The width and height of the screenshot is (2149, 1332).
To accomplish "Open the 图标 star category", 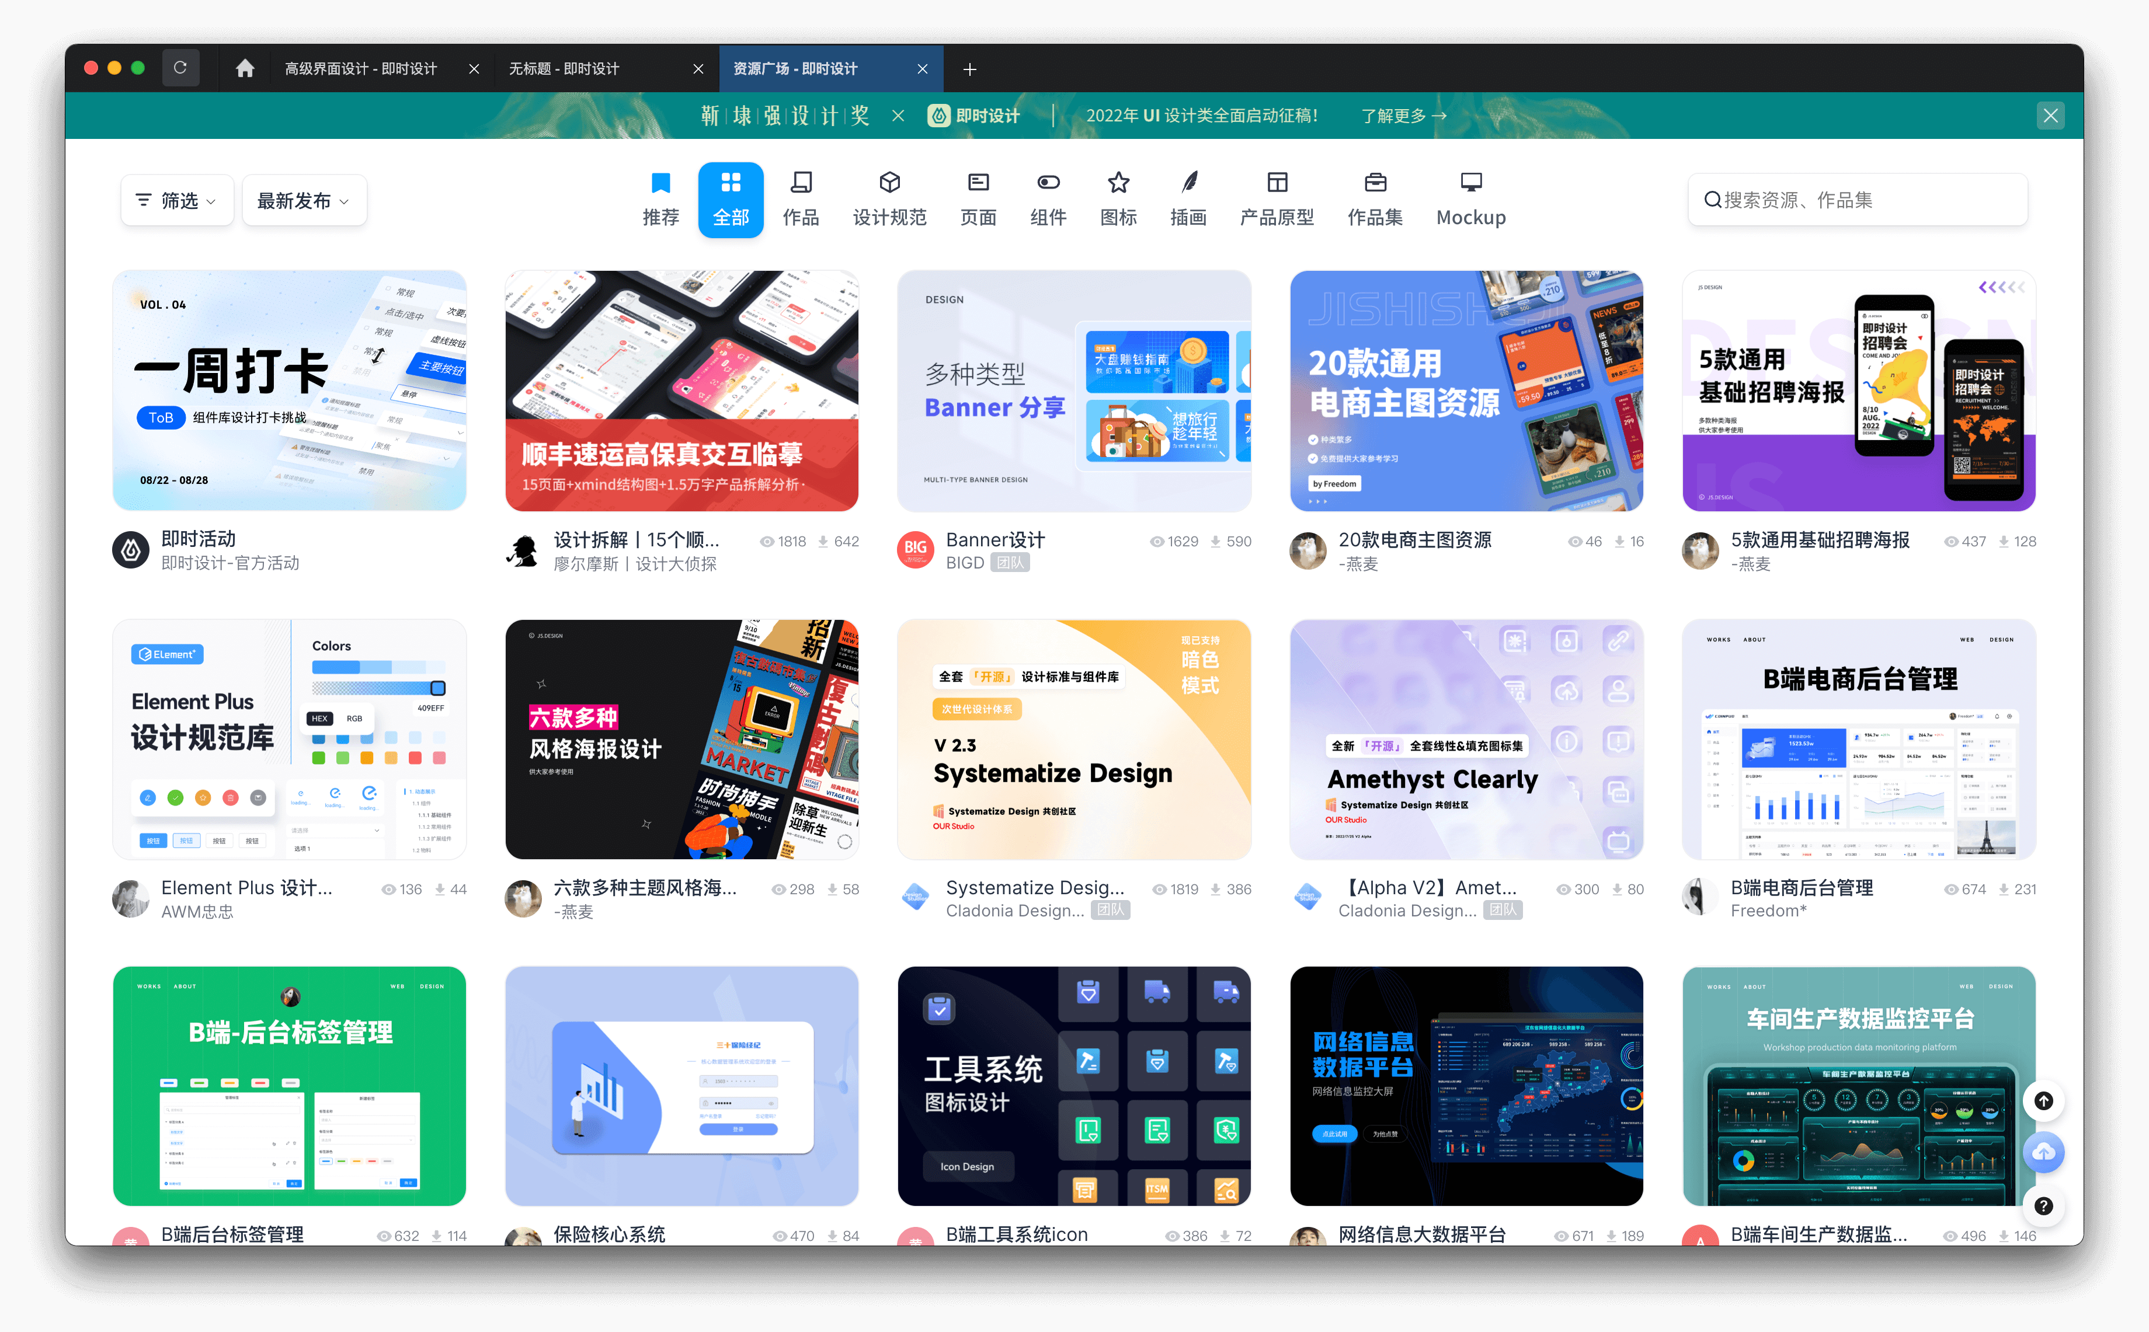I will pyautogui.click(x=1117, y=183).
